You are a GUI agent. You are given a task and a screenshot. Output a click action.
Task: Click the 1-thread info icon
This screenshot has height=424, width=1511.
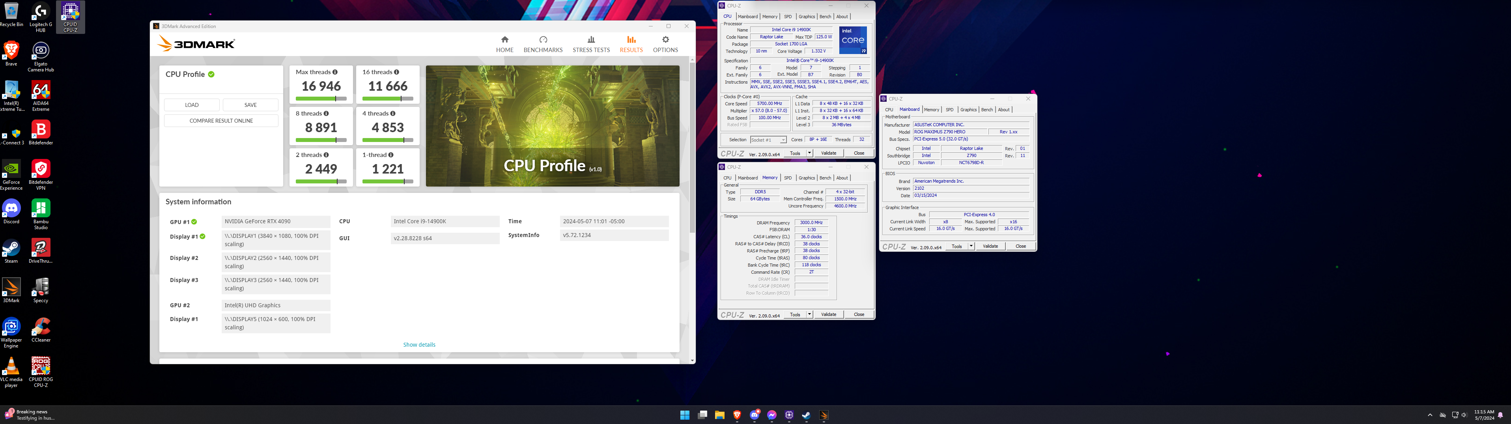(x=390, y=155)
